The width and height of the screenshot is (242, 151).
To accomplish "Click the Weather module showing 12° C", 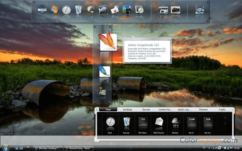I will 175,125.
